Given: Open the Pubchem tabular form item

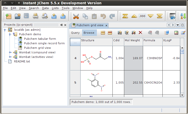Looking at the screenshot, I should tap(40, 39).
